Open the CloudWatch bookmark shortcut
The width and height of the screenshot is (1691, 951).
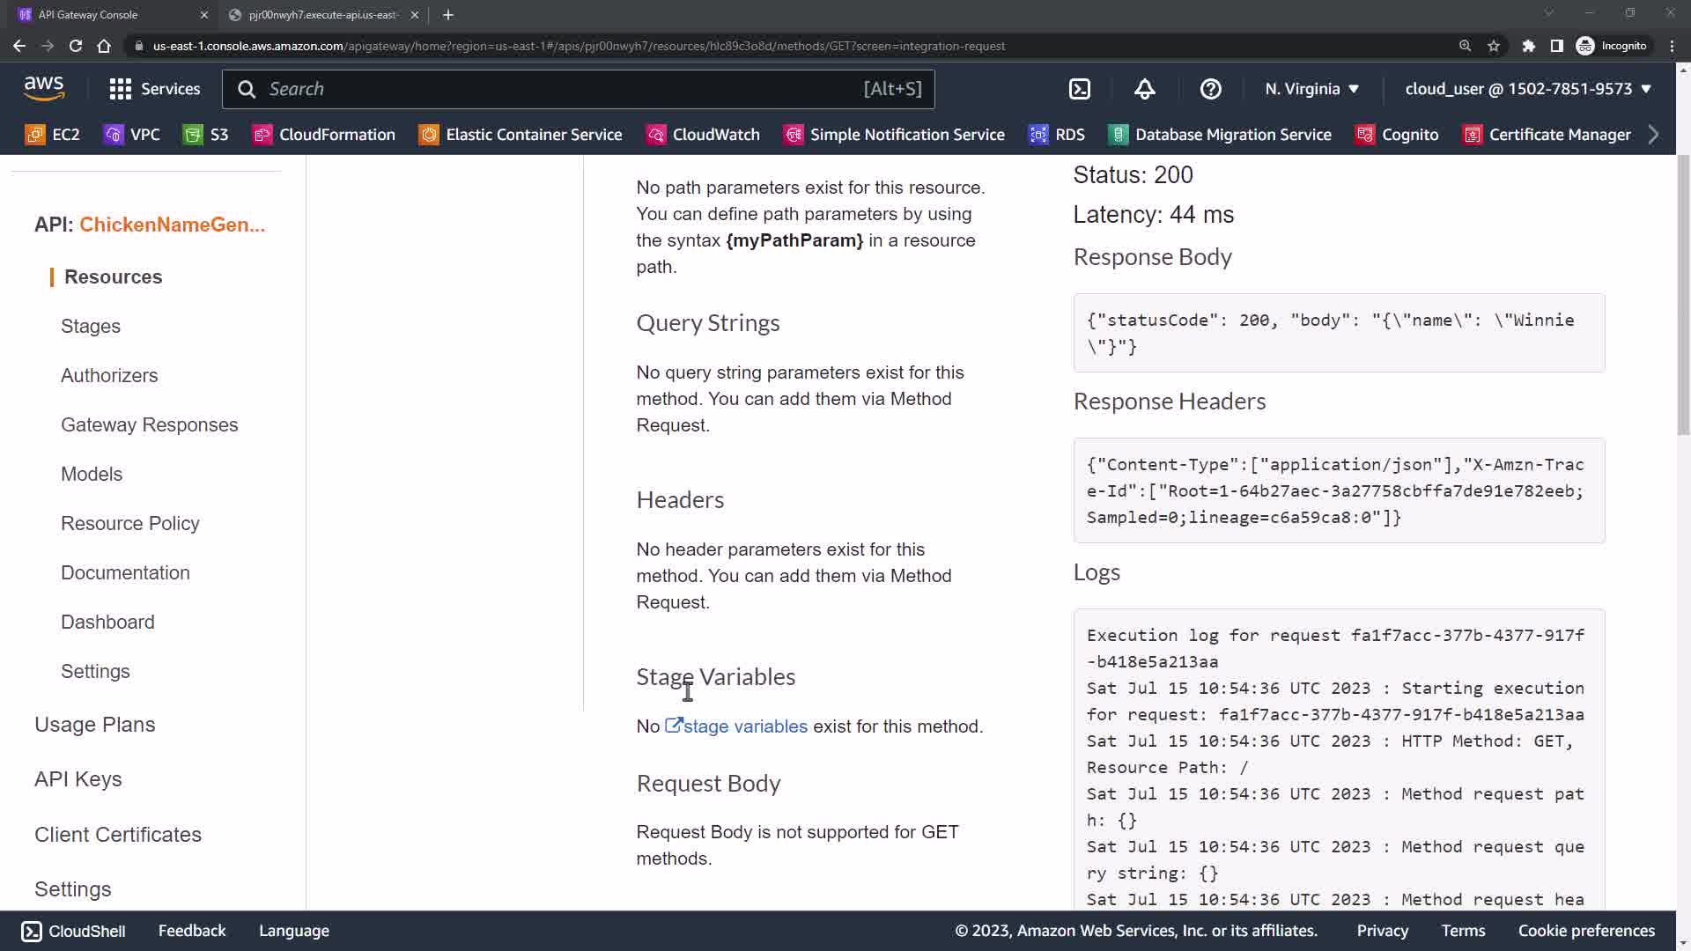coord(703,135)
